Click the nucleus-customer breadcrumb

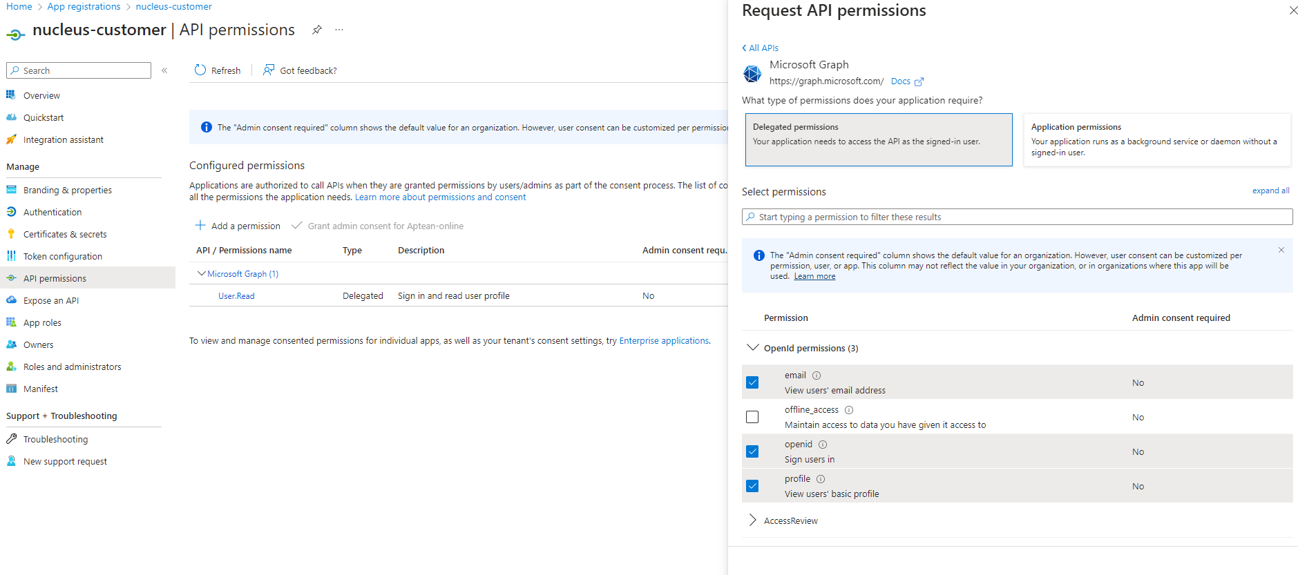174,6
